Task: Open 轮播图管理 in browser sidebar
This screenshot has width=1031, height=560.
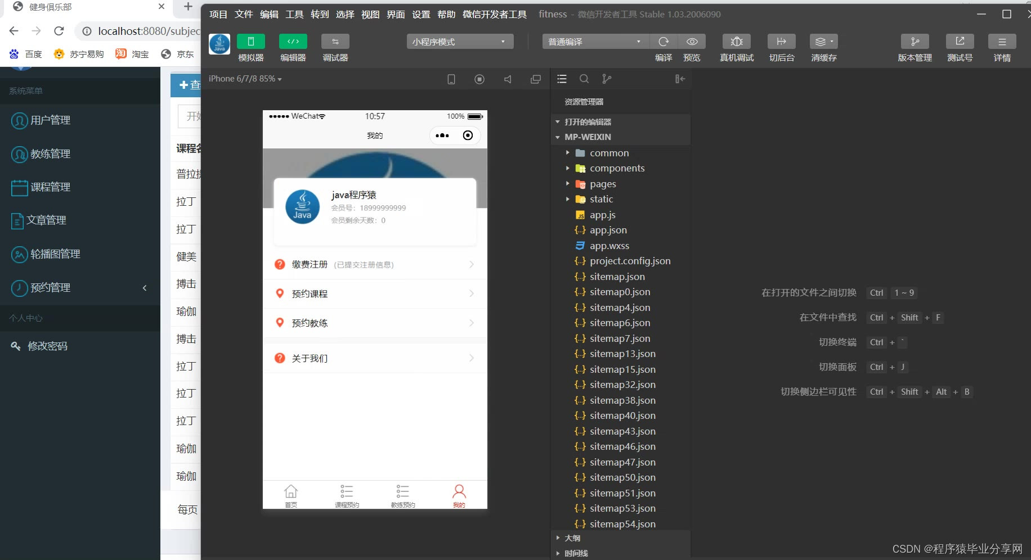Action: (80, 254)
